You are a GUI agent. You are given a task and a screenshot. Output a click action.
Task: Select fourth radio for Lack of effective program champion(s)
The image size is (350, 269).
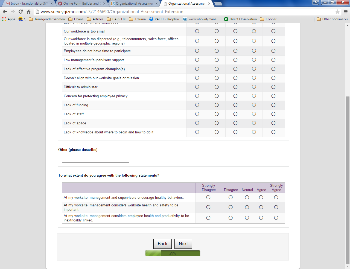[x=254, y=69]
